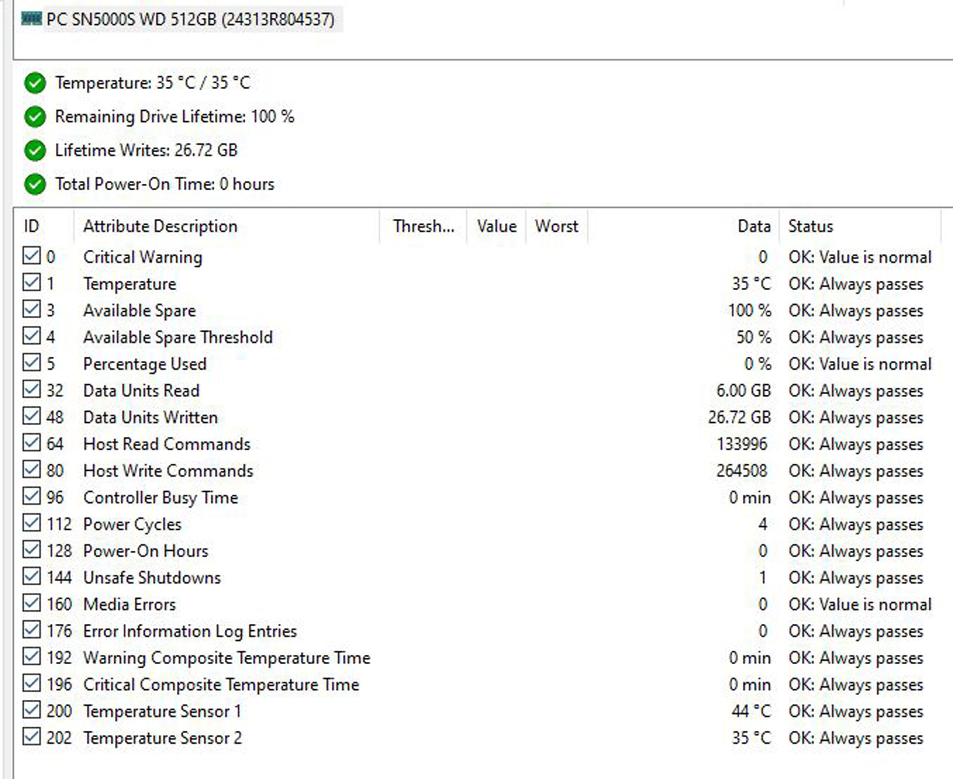The image size is (953, 779).
Task: Select the Warning Composite Temperature Time name
Action: tap(227, 658)
